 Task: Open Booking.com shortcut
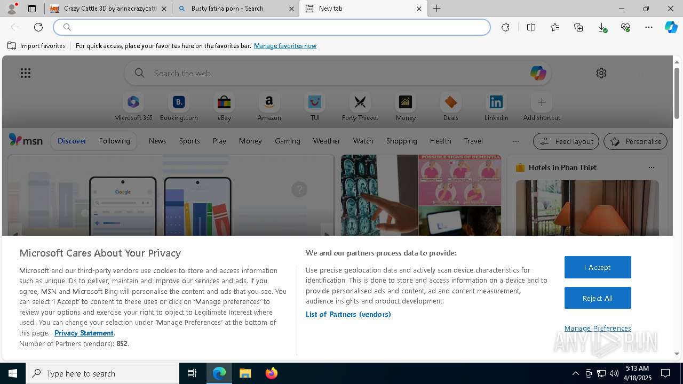179,107
